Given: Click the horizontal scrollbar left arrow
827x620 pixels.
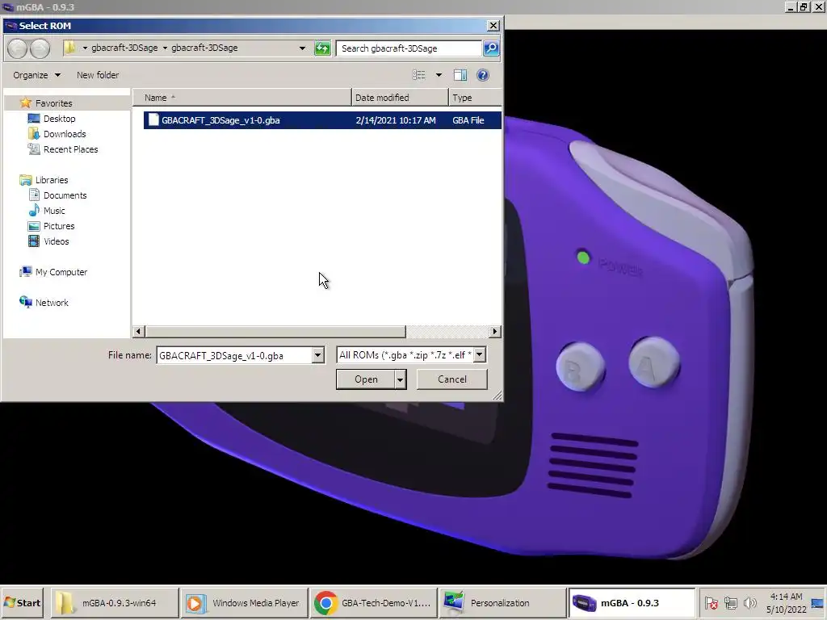Looking at the screenshot, I should (139, 331).
